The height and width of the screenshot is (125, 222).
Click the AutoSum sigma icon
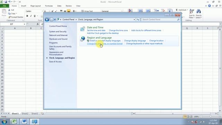[x=177, y=10]
